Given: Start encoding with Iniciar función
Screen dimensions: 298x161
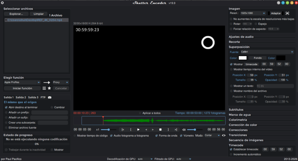Looking at the screenshot, I should pyautogui.click(x=22, y=88).
